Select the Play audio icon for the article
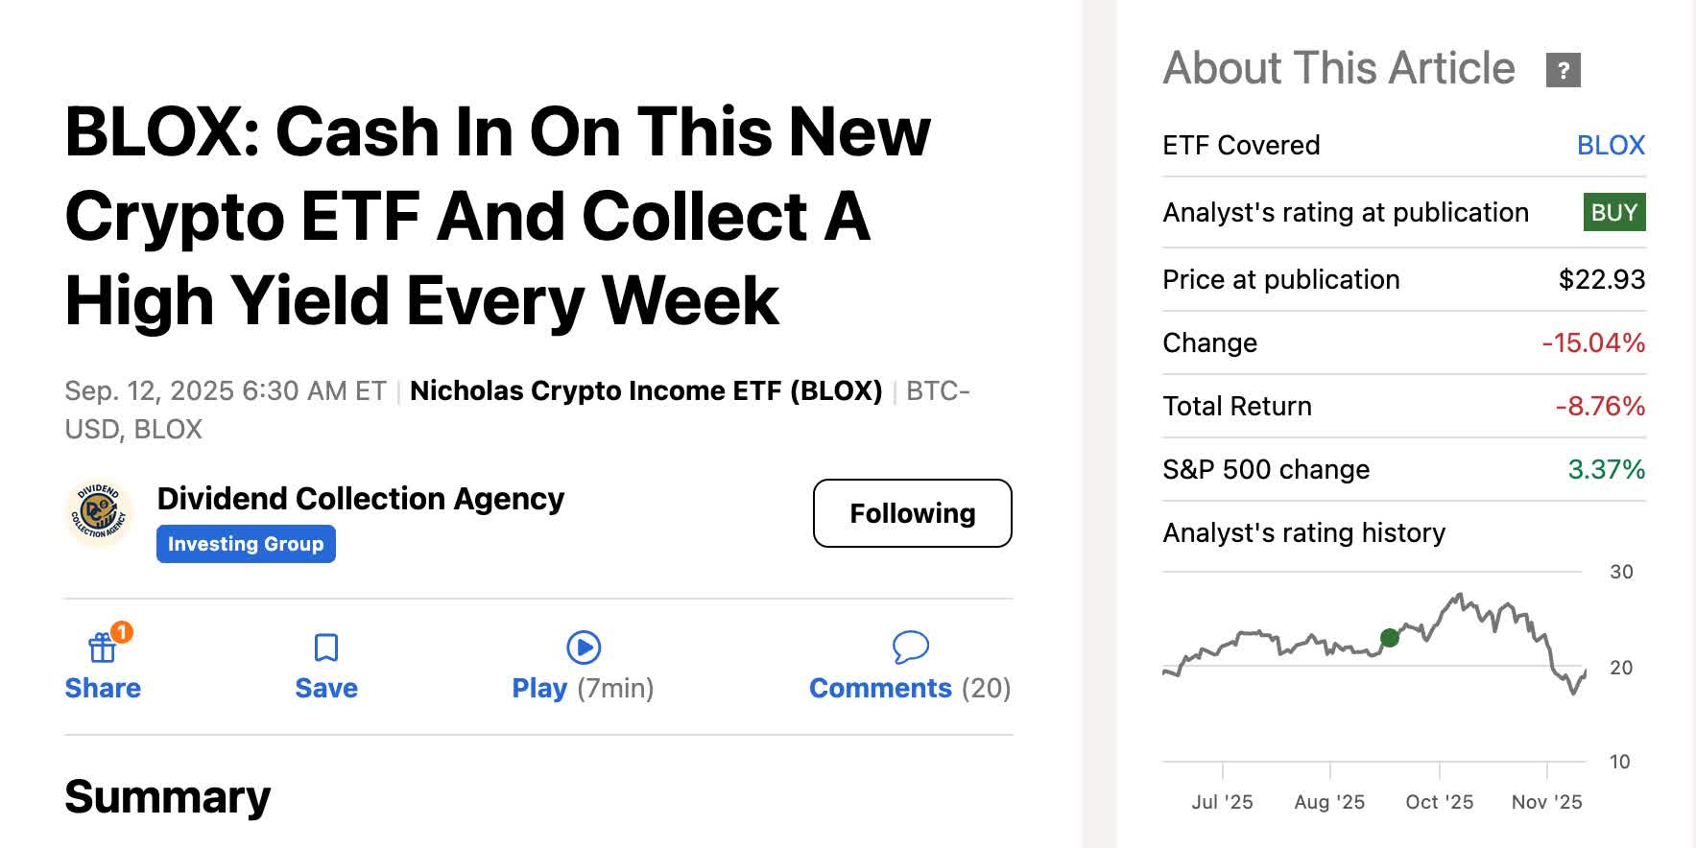Viewport: 1696px width, 848px height. (583, 648)
